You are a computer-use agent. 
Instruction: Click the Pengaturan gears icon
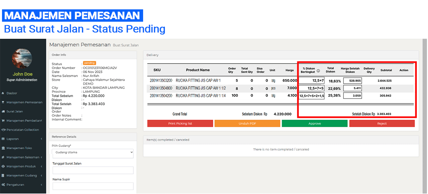point(3,185)
